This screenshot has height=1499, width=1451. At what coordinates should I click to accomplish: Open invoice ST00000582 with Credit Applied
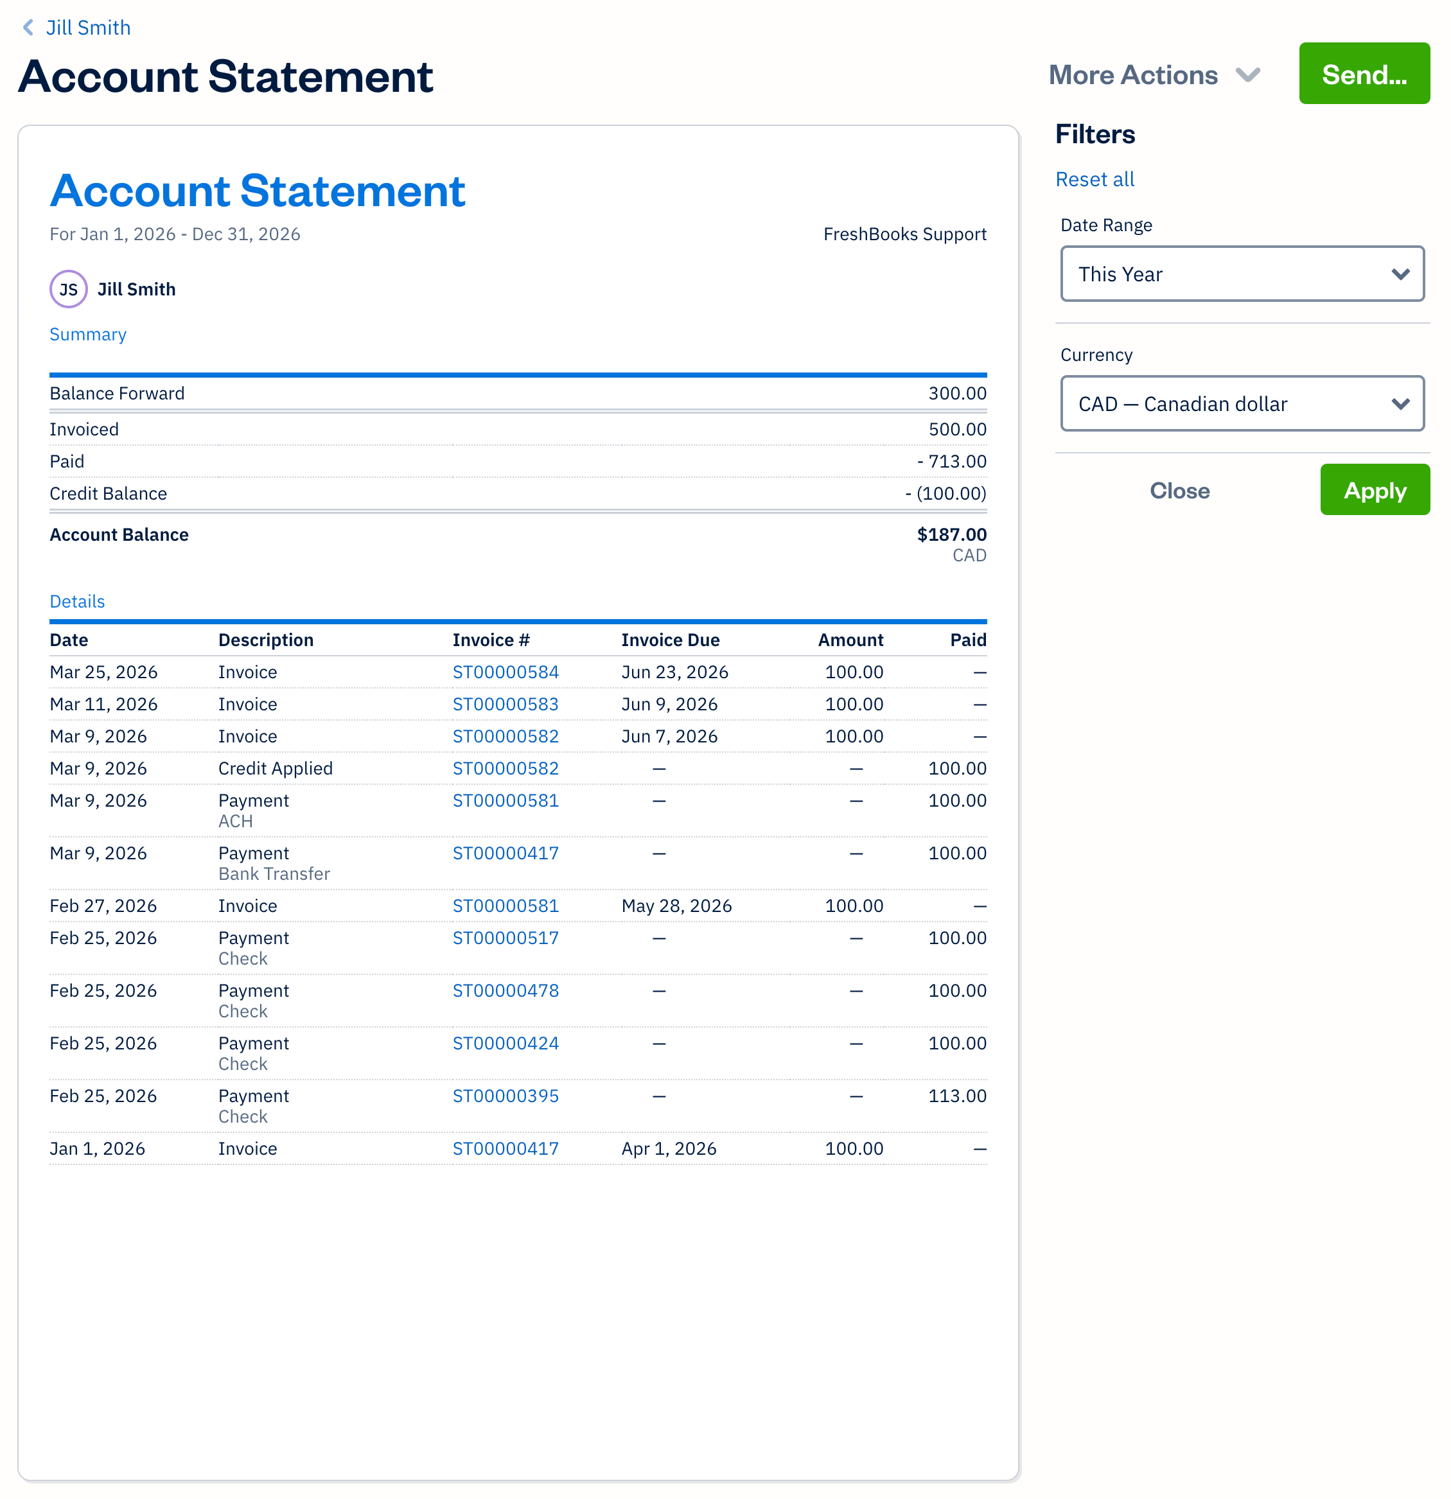[x=506, y=768]
